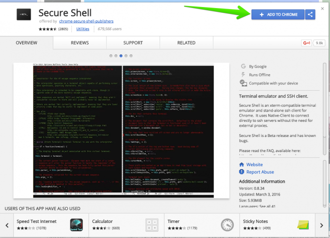
Task: Click the Report Abuse exclamation icon
Action: pos(241,172)
